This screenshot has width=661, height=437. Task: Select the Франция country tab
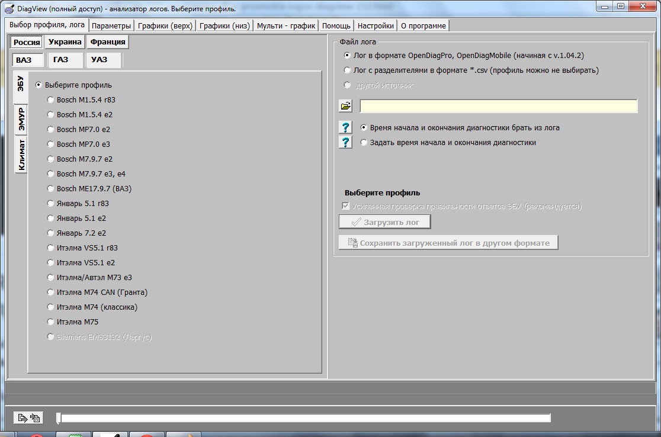click(108, 41)
